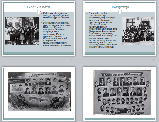Click the teal footer bar of Шәкірттері slide

coord(120,53)
